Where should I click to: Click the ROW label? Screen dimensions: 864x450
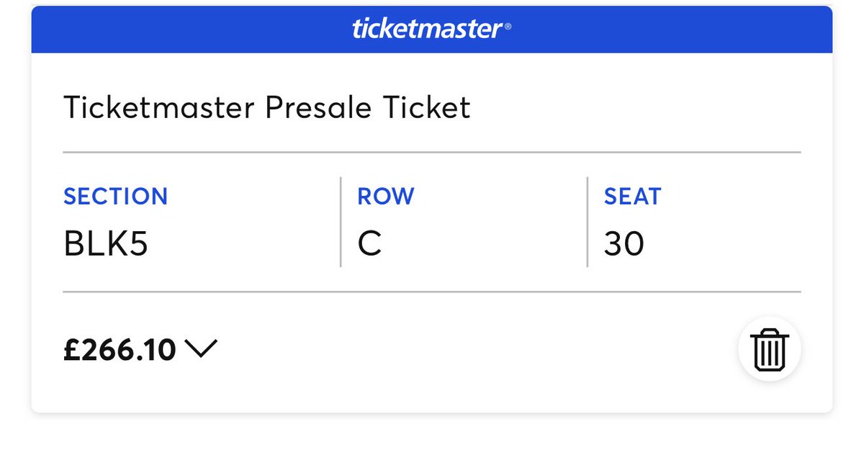click(386, 197)
